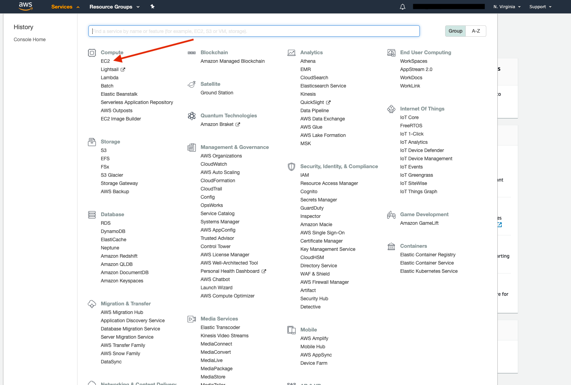Click the AWS logo
Screen dimensions: 571x385
coord(25,6)
